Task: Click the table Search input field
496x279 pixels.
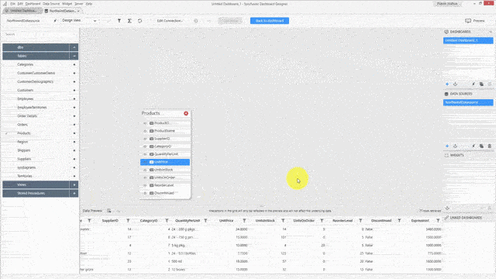Action: (x=40, y=34)
